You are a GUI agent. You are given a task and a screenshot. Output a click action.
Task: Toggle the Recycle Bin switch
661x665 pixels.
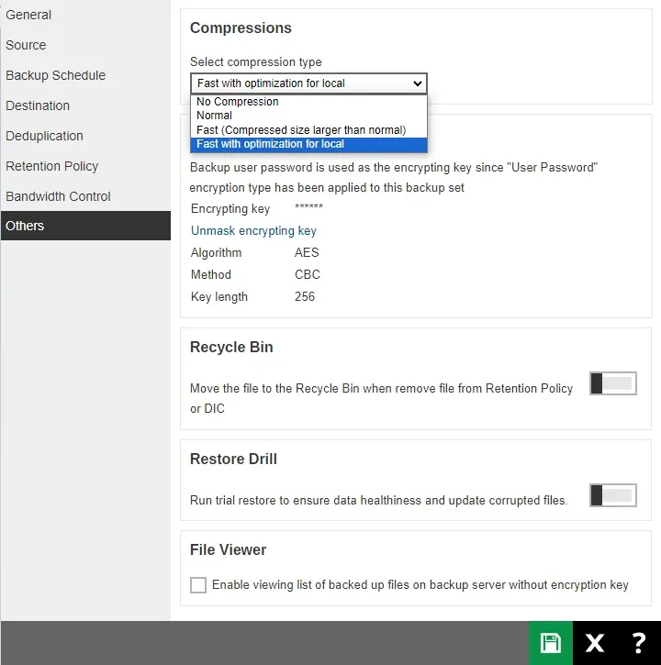pos(612,384)
